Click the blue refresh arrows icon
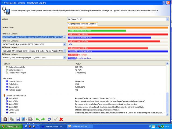 pos(49,119)
